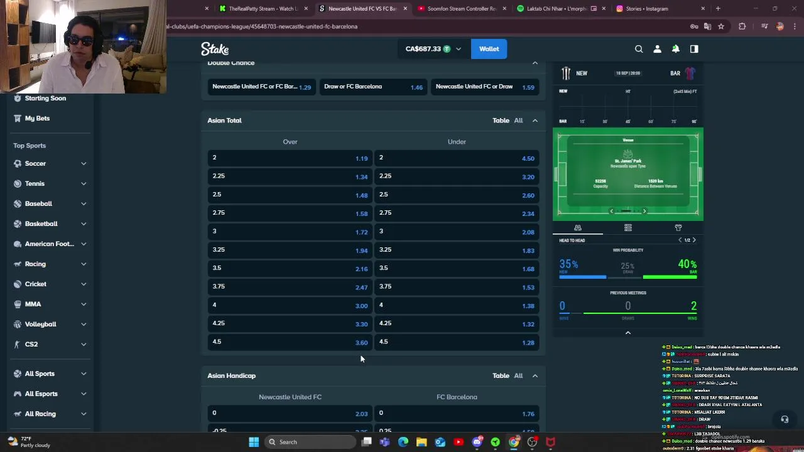Open the weather widget on taskbar
This screenshot has height=452, width=804.
click(28, 442)
